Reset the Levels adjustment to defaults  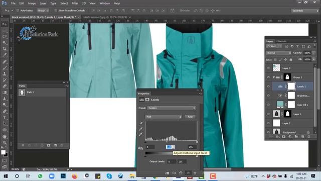(x=181, y=173)
